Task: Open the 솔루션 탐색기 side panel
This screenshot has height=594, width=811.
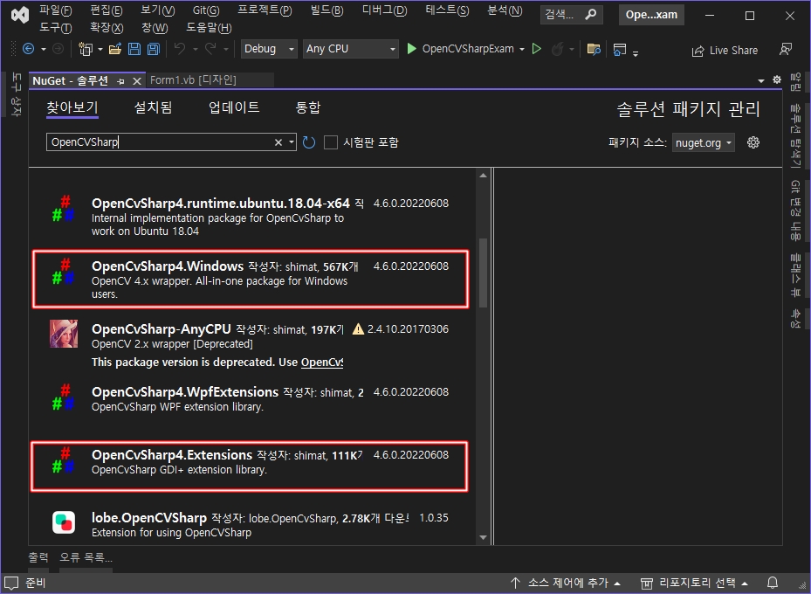Action: [795, 135]
